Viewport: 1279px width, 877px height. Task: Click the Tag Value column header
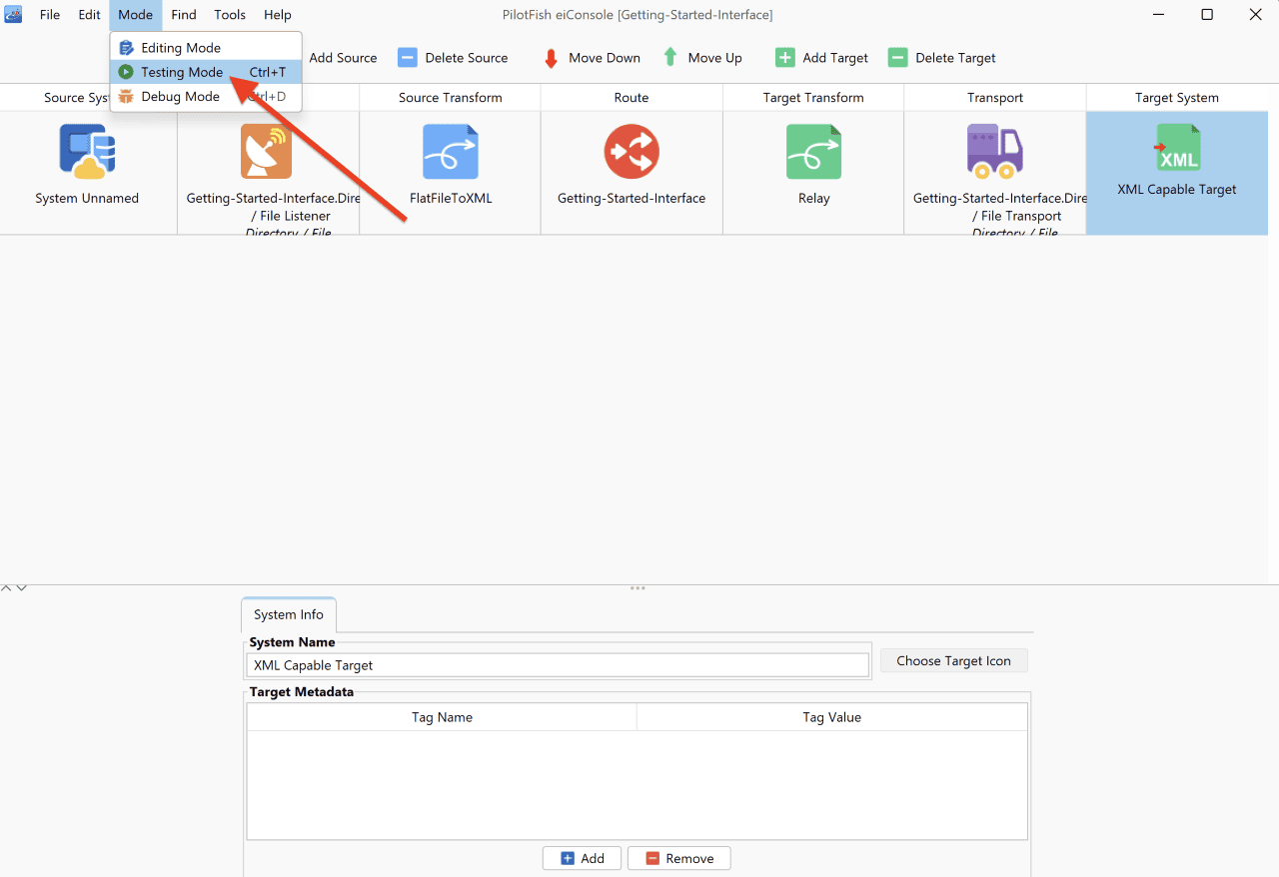pos(831,717)
